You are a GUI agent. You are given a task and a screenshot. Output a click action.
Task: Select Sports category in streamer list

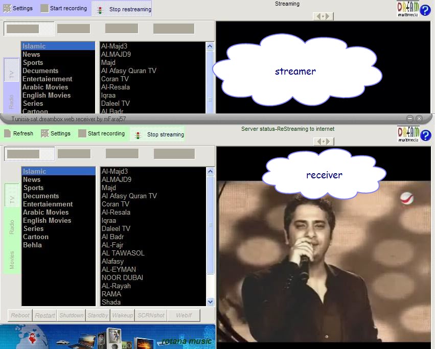58,63
